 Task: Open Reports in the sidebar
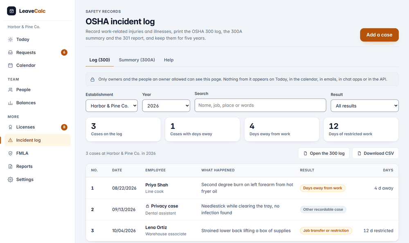click(x=38, y=166)
